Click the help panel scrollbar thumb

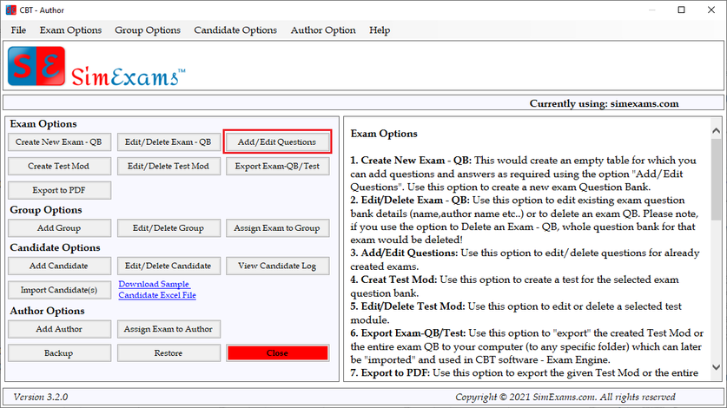point(716,179)
